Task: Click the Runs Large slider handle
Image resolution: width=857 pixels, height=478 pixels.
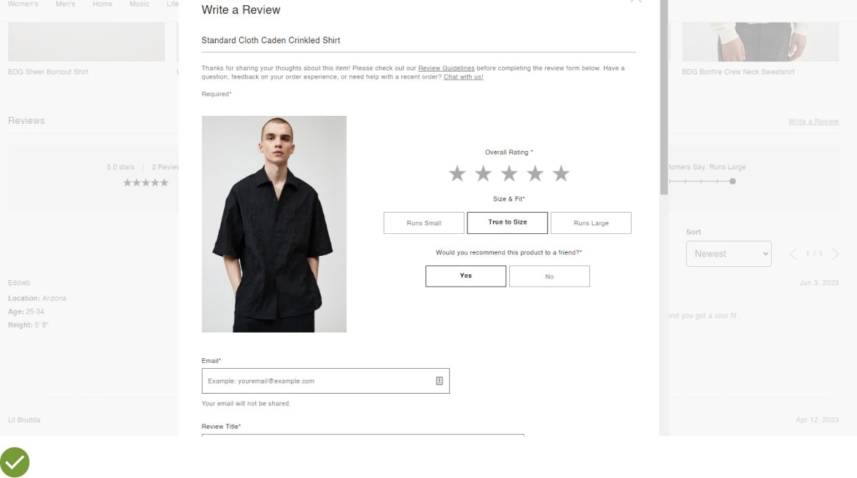Action: tap(732, 181)
